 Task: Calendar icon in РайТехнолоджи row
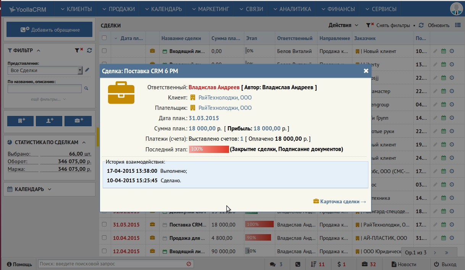(x=444, y=224)
